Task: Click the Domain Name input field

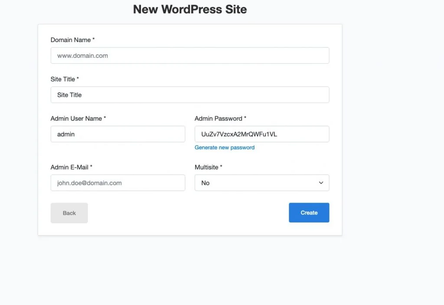Action: coord(190,56)
